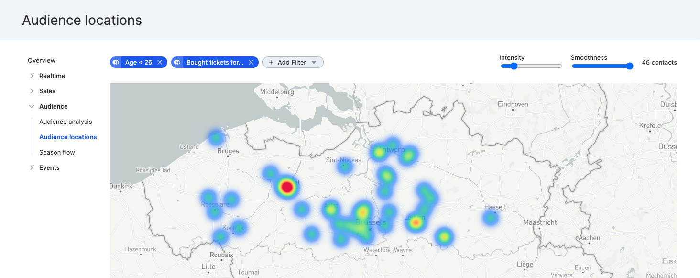
Task: Click the heatmap spot near Hasselt
Action: click(491, 218)
